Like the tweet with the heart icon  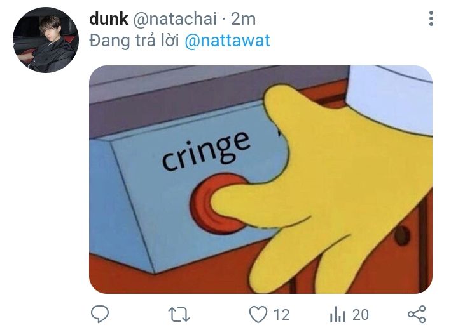click(257, 314)
